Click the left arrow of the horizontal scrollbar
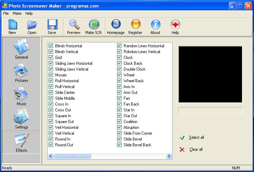This screenshot has height=172, width=254. tap(51, 156)
